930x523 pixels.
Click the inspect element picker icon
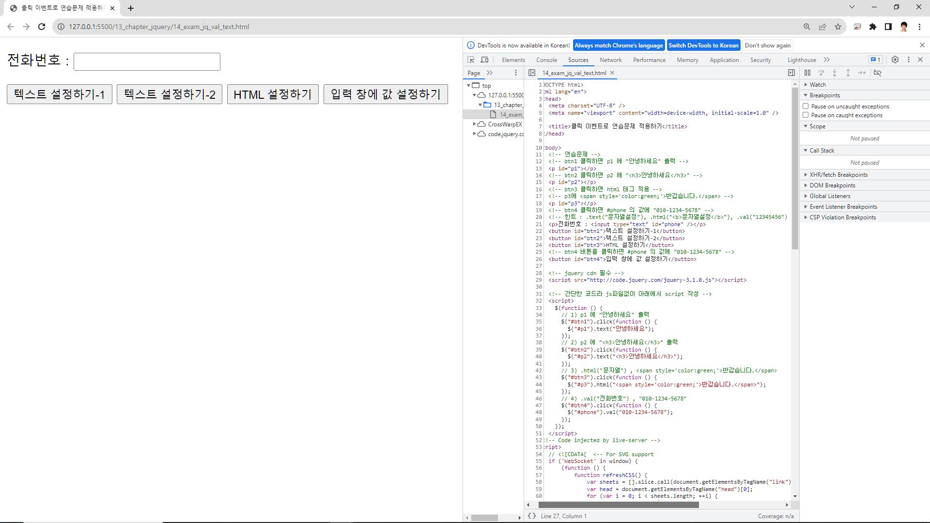pos(471,60)
